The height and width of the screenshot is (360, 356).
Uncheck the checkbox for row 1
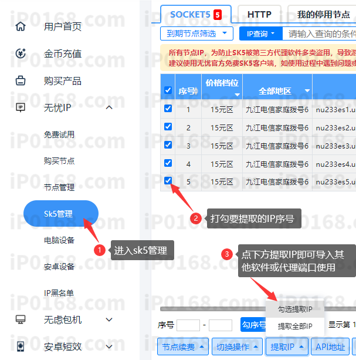(168, 109)
